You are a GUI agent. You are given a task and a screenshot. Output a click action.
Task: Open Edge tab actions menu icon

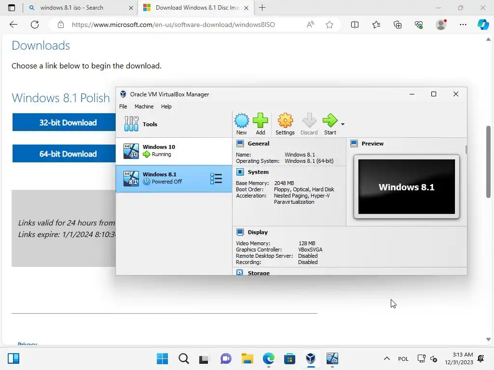pos(12,8)
